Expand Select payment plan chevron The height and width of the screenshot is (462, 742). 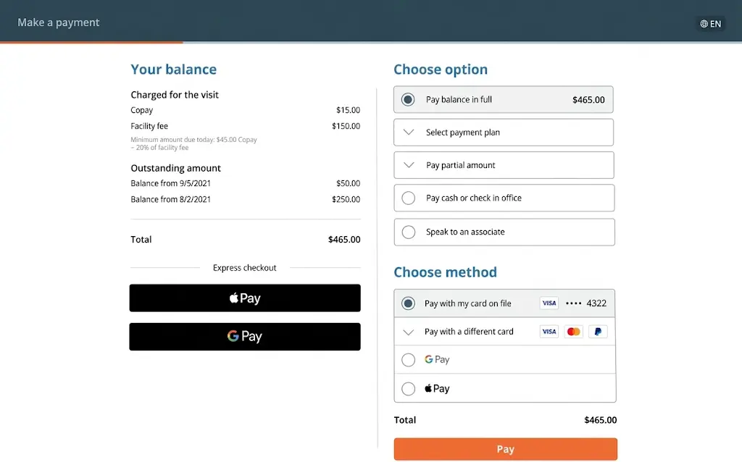point(409,133)
